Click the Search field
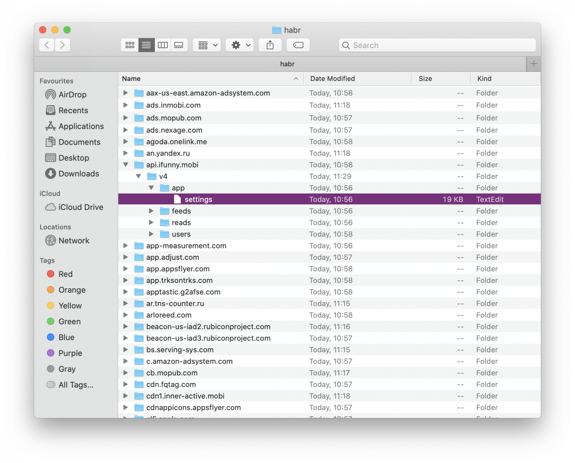Image resolution: width=575 pixels, height=463 pixels. click(437, 45)
